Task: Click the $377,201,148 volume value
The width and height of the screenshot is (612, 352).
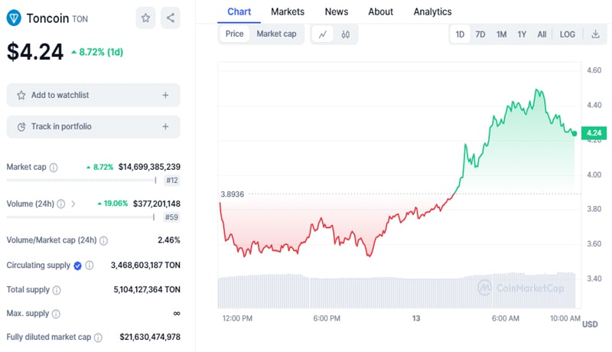Action: [157, 204]
